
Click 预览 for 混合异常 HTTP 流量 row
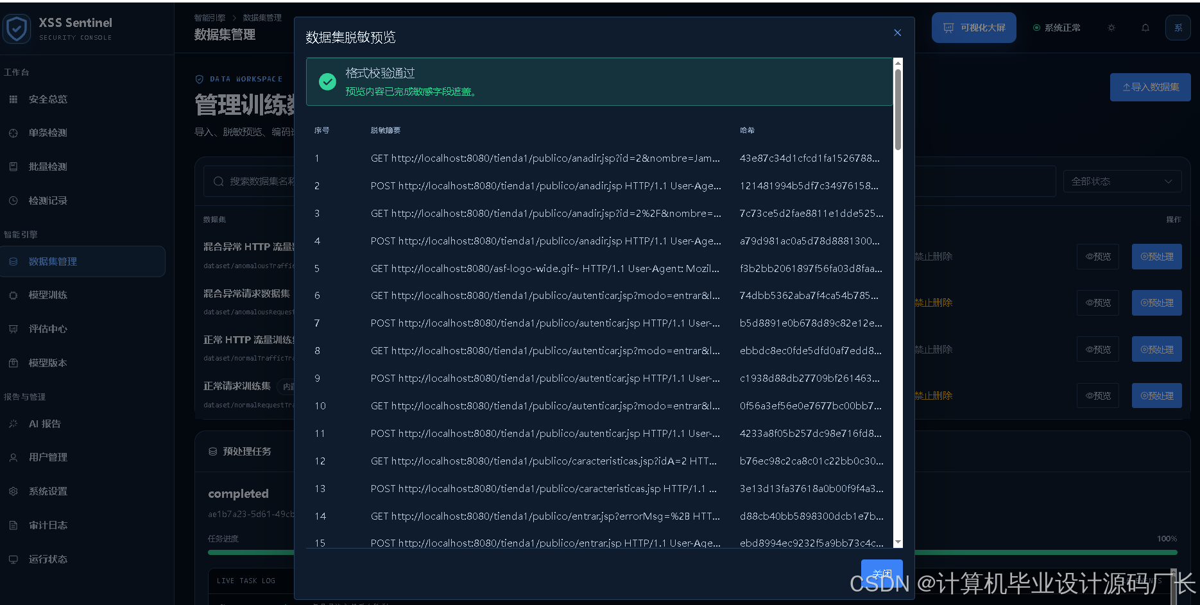tap(1098, 257)
